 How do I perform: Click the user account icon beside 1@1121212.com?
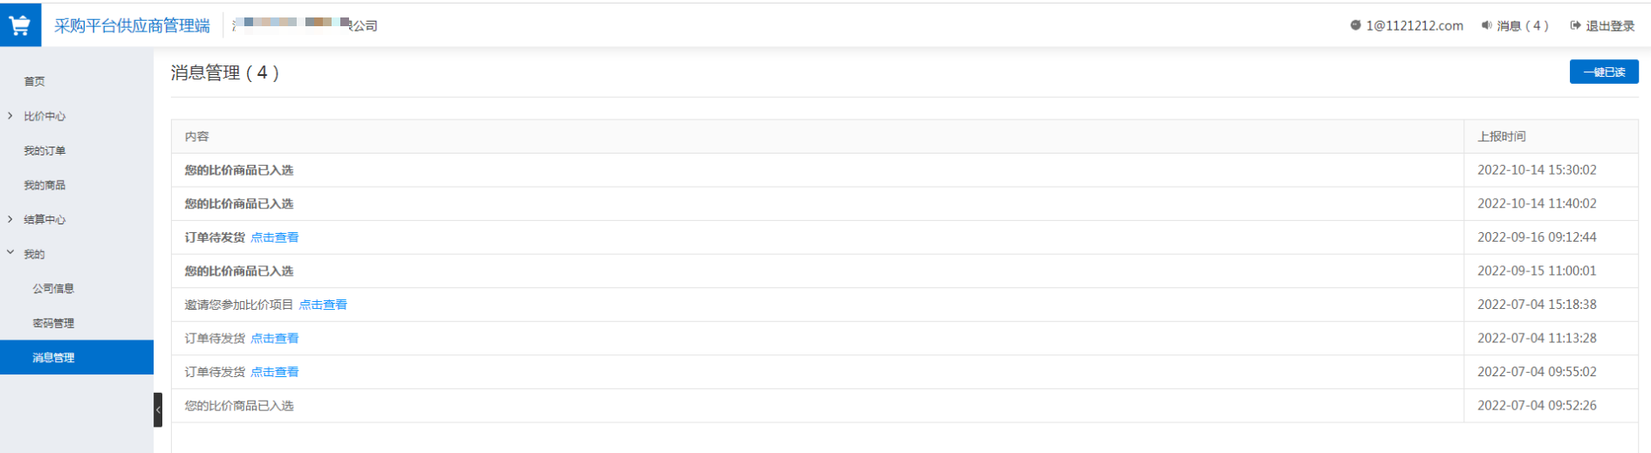point(1355,25)
